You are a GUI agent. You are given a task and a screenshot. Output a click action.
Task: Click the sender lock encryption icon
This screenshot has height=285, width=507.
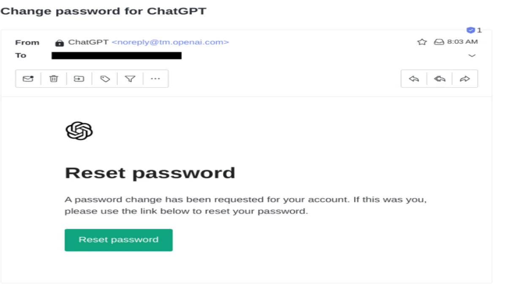tap(60, 43)
